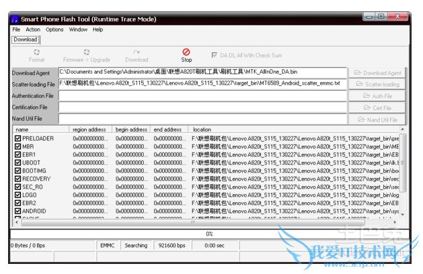Image resolution: width=423 pixels, height=274 pixels.
Task: Click the Scatter-loading File path field
Action: (202, 83)
